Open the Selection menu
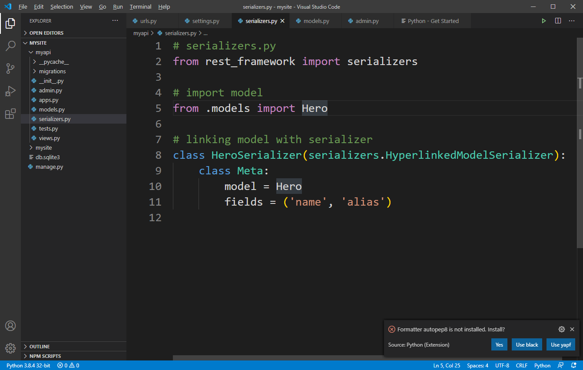The height and width of the screenshot is (370, 583). click(x=62, y=7)
